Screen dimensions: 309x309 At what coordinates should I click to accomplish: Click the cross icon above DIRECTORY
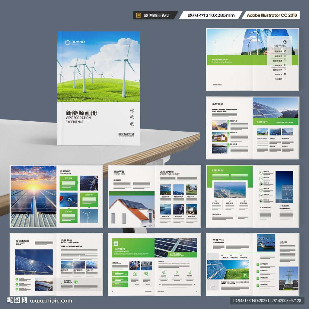pos(284,42)
